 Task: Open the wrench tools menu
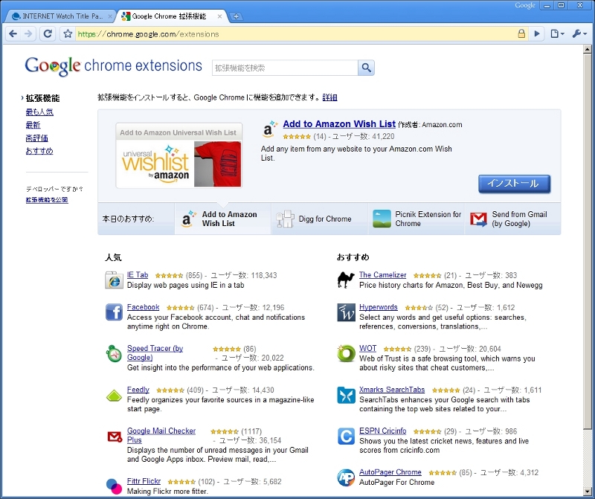click(579, 33)
